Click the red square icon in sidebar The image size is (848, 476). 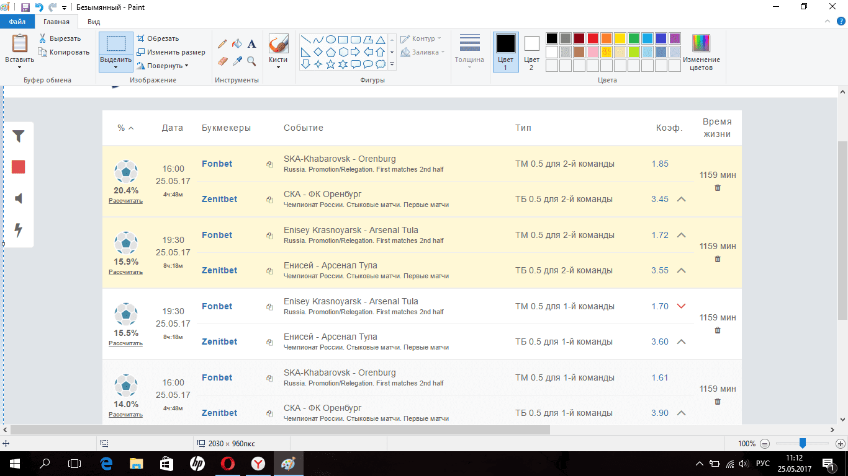[x=19, y=167]
